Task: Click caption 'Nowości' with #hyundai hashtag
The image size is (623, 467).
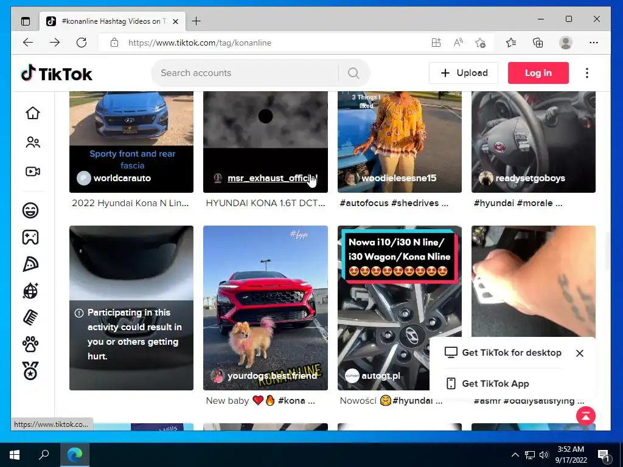Action: click(x=391, y=401)
